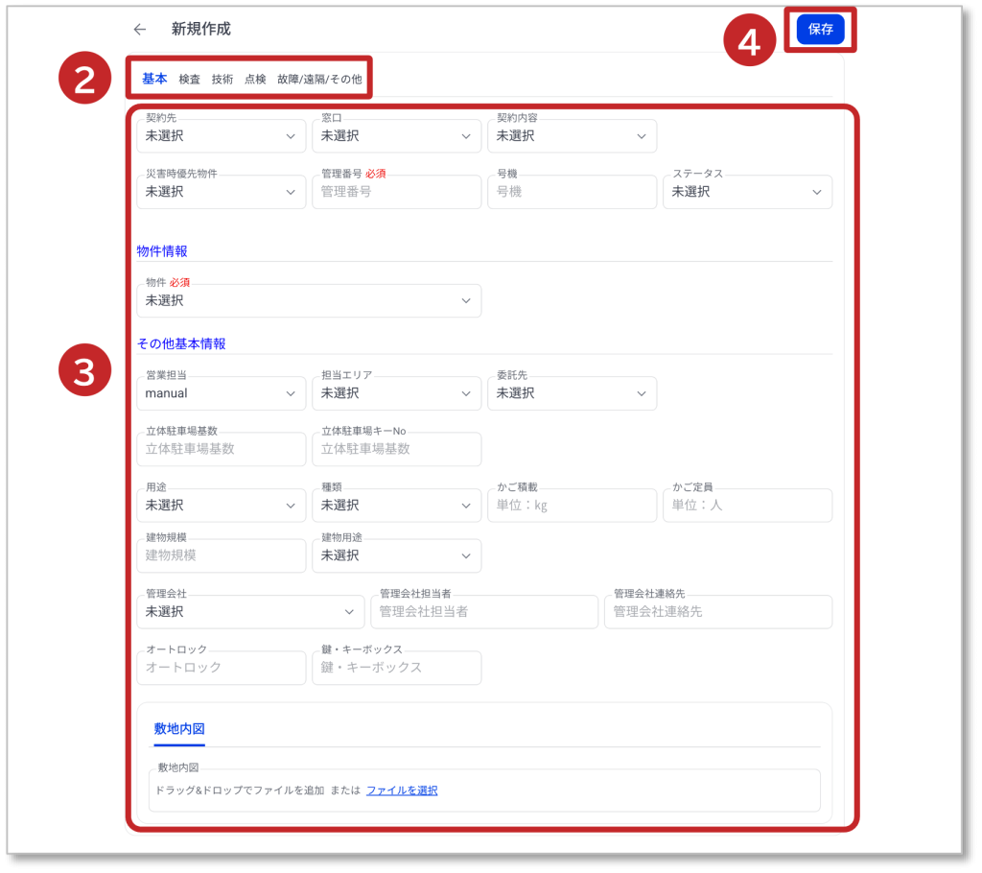Open the 災害時優先物件 dropdown
The height and width of the screenshot is (873, 982).
tap(221, 192)
